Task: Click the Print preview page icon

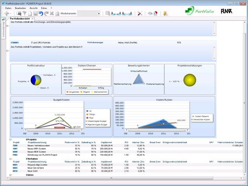Action: pyautogui.click(x=57, y=13)
